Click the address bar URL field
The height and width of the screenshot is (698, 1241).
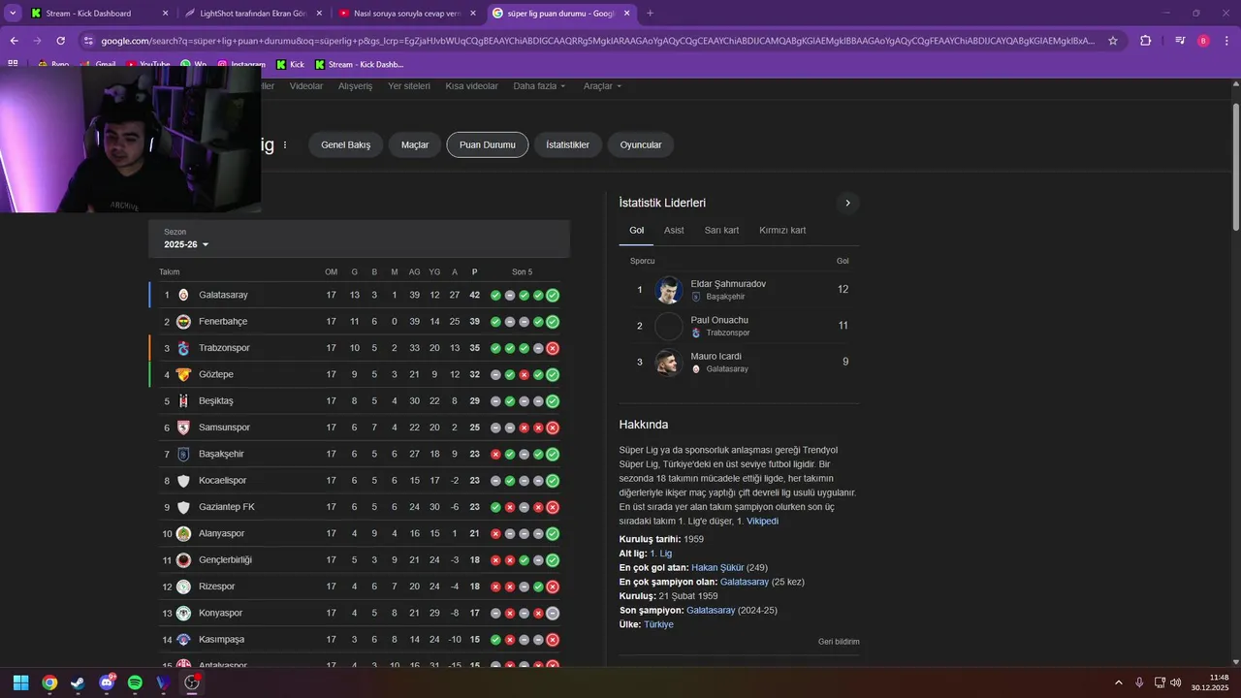click(x=596, y=41)
